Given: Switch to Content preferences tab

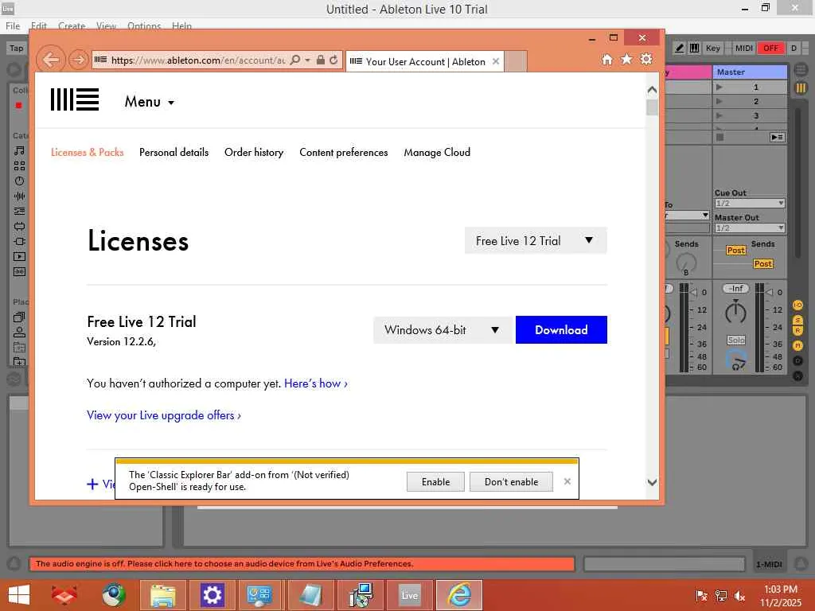Looking at the screenshot, I should 344,152.
